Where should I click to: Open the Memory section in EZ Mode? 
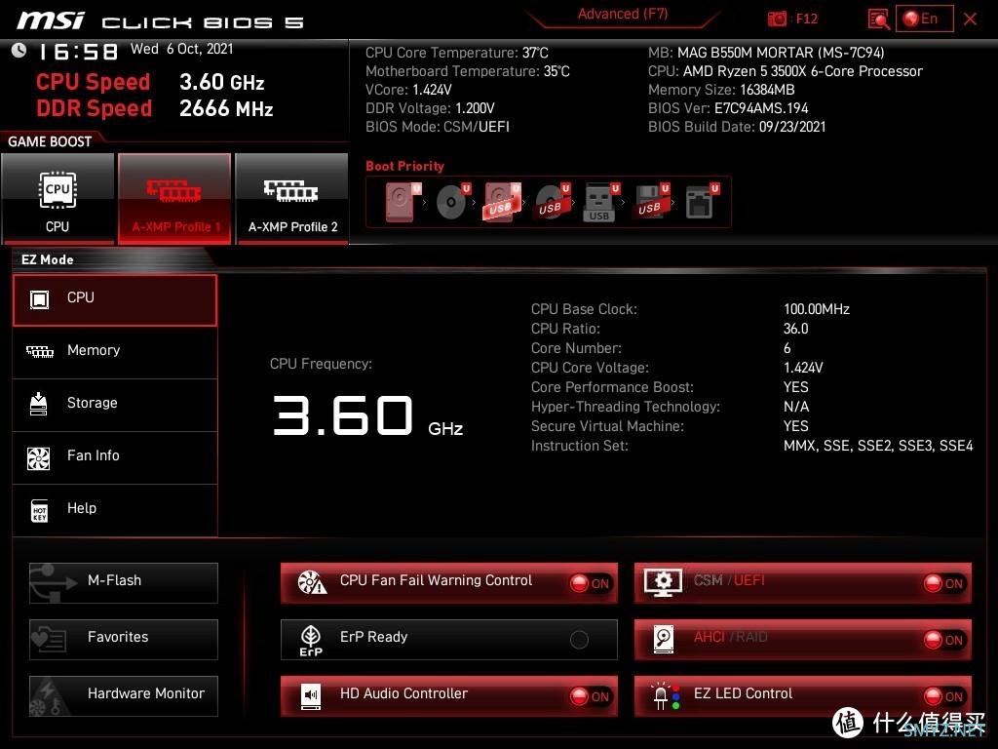coord(115,351)
